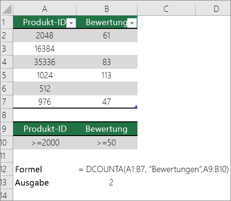Select row 10 header
Viewport: 231px width, 201px height.
point(7,143)
